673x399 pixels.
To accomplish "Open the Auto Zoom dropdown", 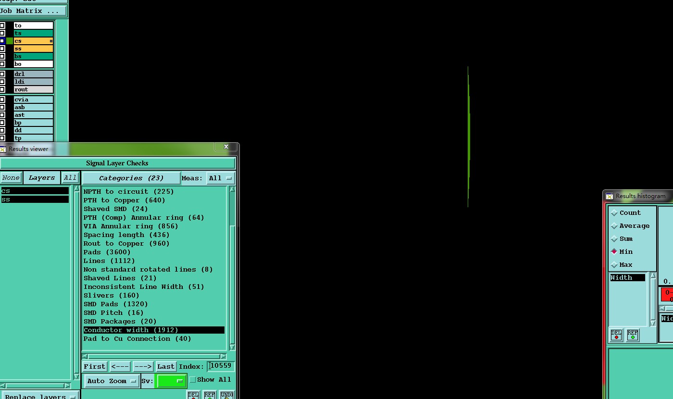I will coord(112,381).
